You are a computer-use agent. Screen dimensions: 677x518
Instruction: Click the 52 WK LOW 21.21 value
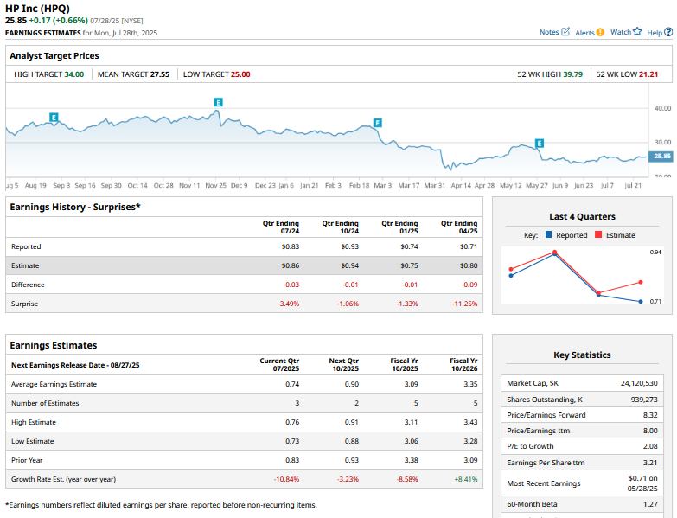click(648, 74)
